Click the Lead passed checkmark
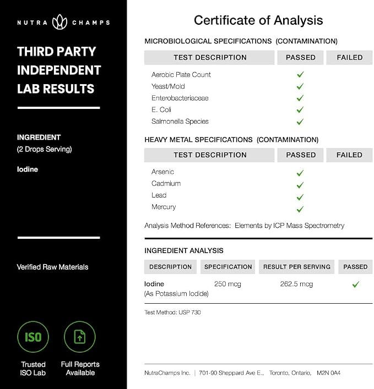374x389 pixels. coord(300,197)
